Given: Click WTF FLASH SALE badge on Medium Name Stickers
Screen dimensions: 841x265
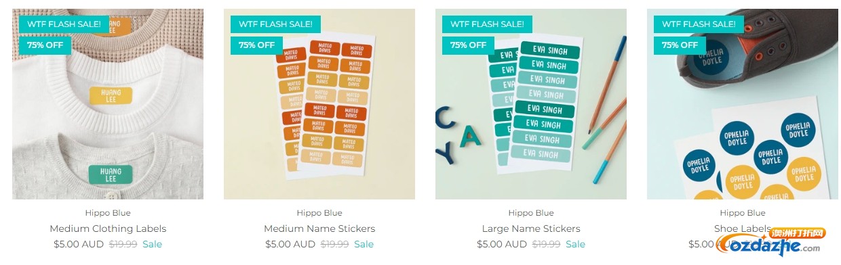Looking at the screenshot, I should (x=275, y=24).
